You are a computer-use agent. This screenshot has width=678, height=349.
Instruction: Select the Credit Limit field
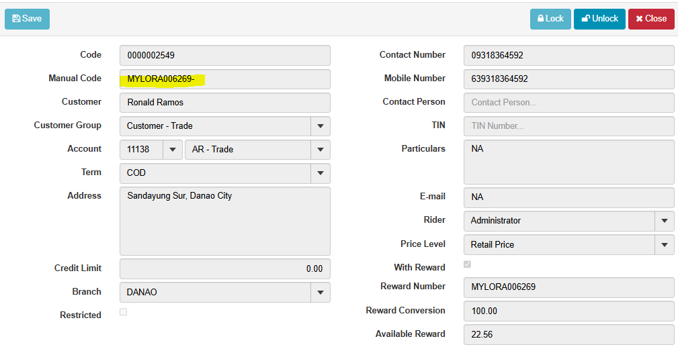[224, 268]
